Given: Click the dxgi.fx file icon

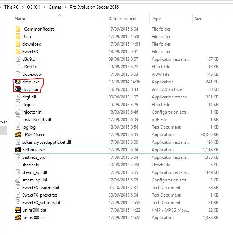Looking at the screenshot, I should point(18,104).
